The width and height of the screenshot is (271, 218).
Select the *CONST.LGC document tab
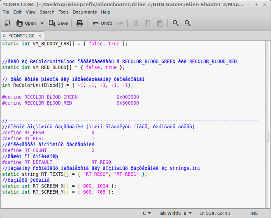[x=22, y=36]
